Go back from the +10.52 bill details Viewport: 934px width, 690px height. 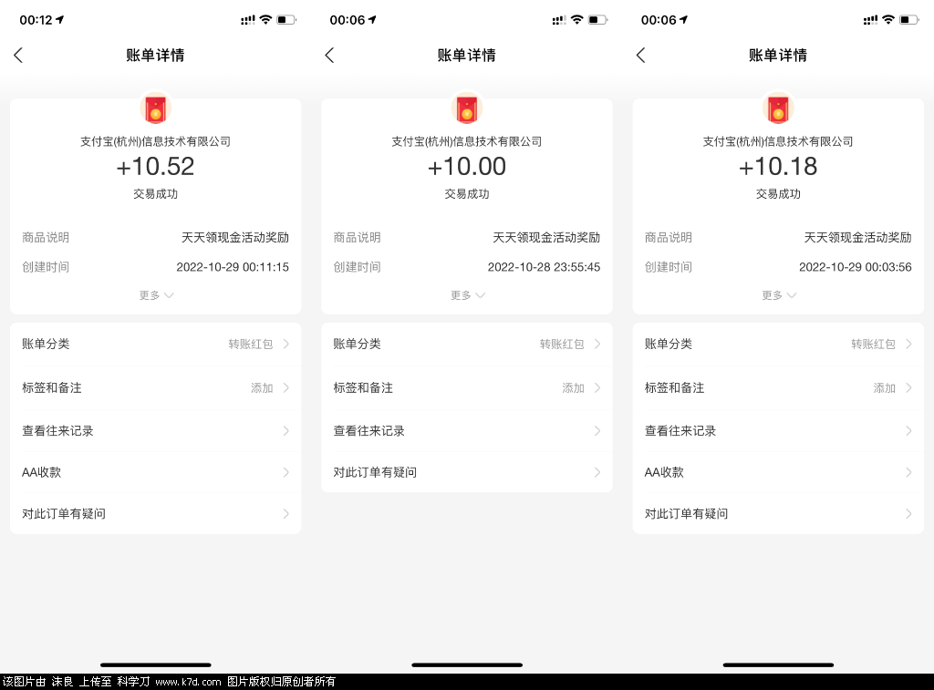pyautogui.click(x=18, y=56)
